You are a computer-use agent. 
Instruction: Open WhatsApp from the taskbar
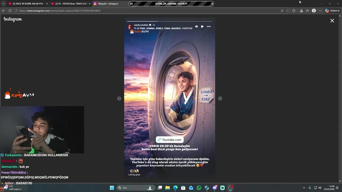point(199,188)
